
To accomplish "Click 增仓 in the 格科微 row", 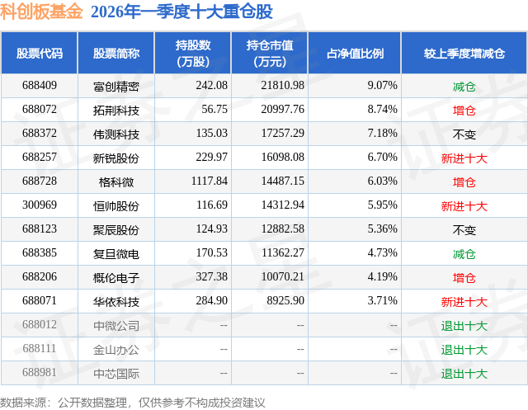I will pyautogui.click(x=464, y=182).
